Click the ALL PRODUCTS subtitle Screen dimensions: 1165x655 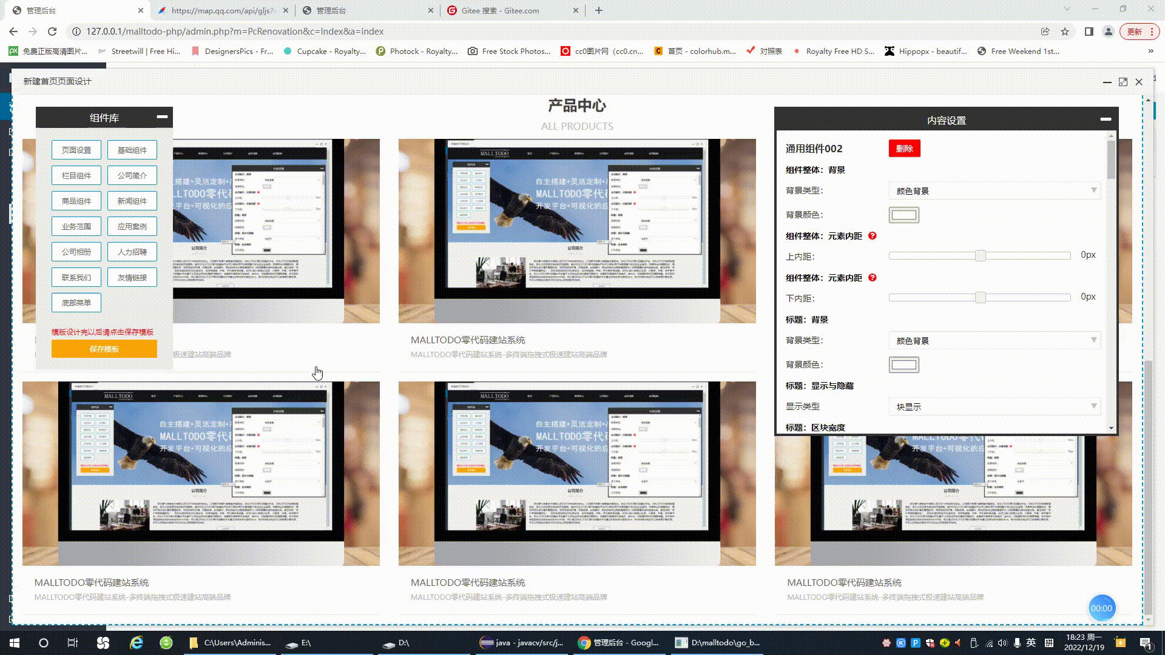[577, 126]
